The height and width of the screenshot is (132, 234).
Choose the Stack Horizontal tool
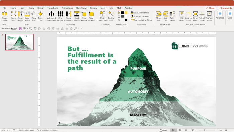point(68,16)
